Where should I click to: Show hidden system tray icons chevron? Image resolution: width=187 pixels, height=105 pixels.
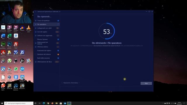[163, 103]
